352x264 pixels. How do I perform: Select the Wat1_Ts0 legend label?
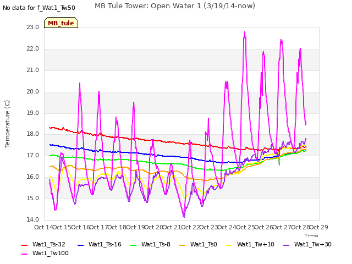[x=204, y=244]
